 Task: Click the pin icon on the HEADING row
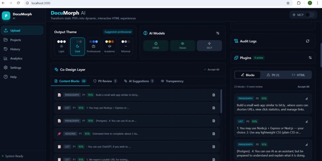[59, 134]
